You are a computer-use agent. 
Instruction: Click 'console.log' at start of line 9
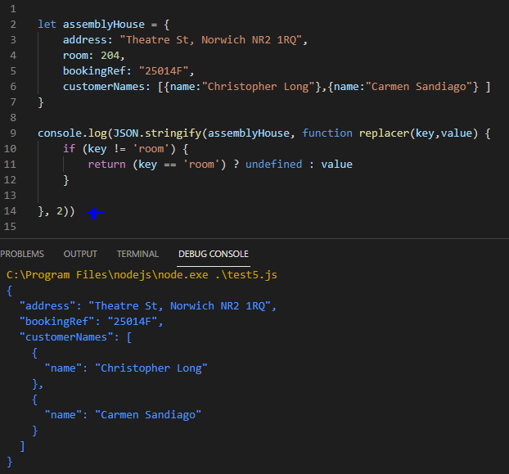[x=72, y=133]
